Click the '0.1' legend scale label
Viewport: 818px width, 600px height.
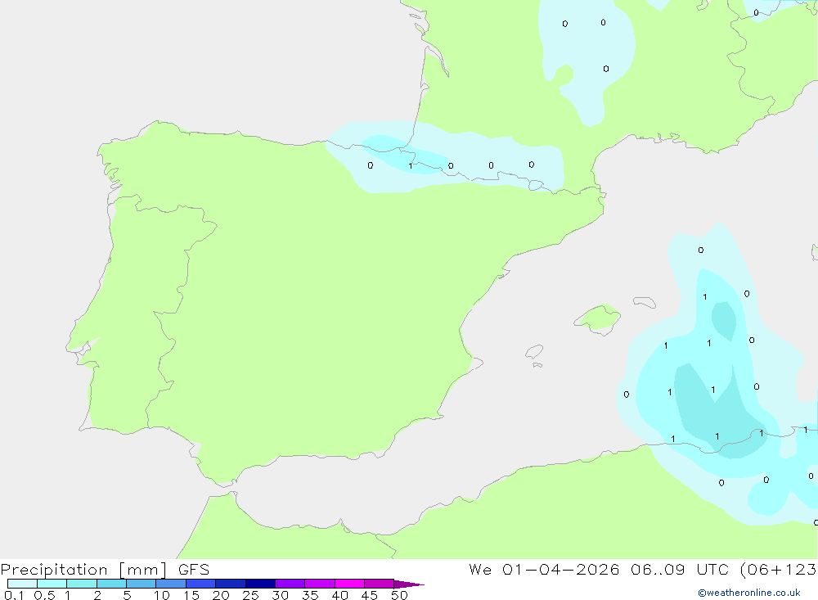click(14, 595)
